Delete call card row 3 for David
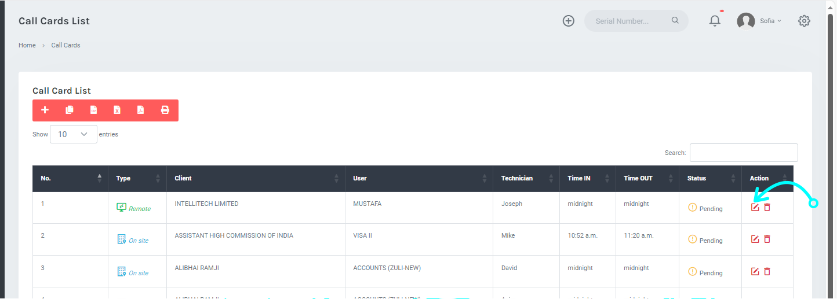This screenshot has height=299, width=837. coord(767,271)
